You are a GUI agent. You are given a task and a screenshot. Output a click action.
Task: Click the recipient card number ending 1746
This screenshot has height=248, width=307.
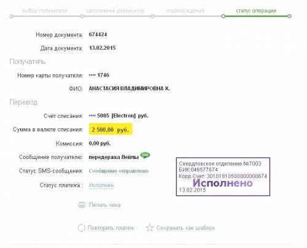pyautogui.click(x=99, y=75)
